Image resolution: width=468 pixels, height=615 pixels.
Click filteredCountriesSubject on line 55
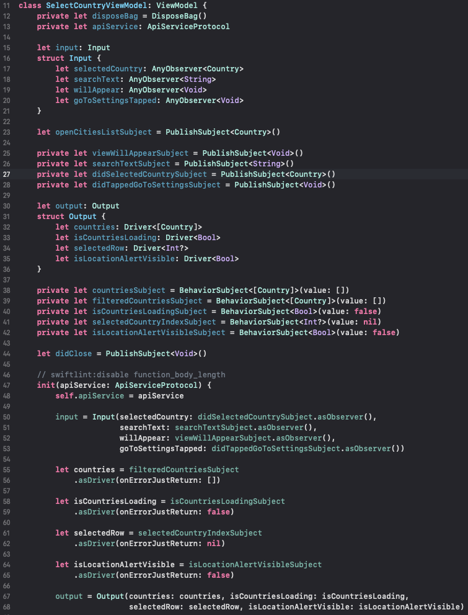(x=183, y=470)
